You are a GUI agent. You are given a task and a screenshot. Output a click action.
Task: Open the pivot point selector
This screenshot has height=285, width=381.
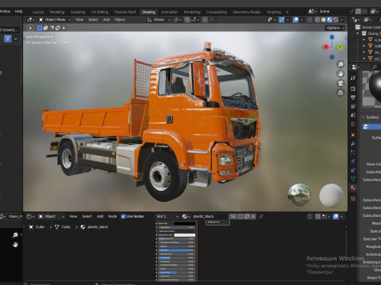click(x=178, y=20)
